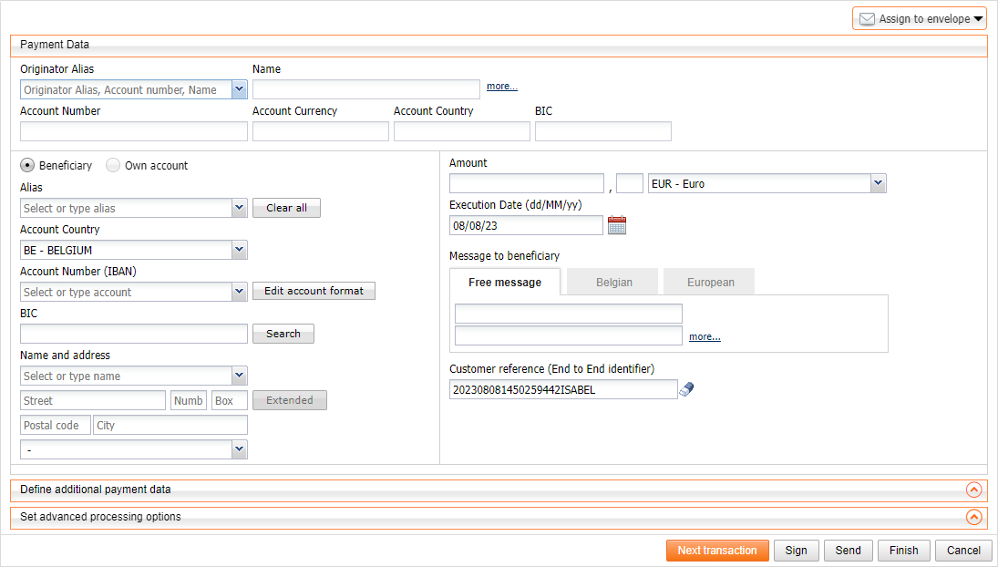Switch to the Belgian message tab
Screen dimensions: 998x567
[613, 283]
